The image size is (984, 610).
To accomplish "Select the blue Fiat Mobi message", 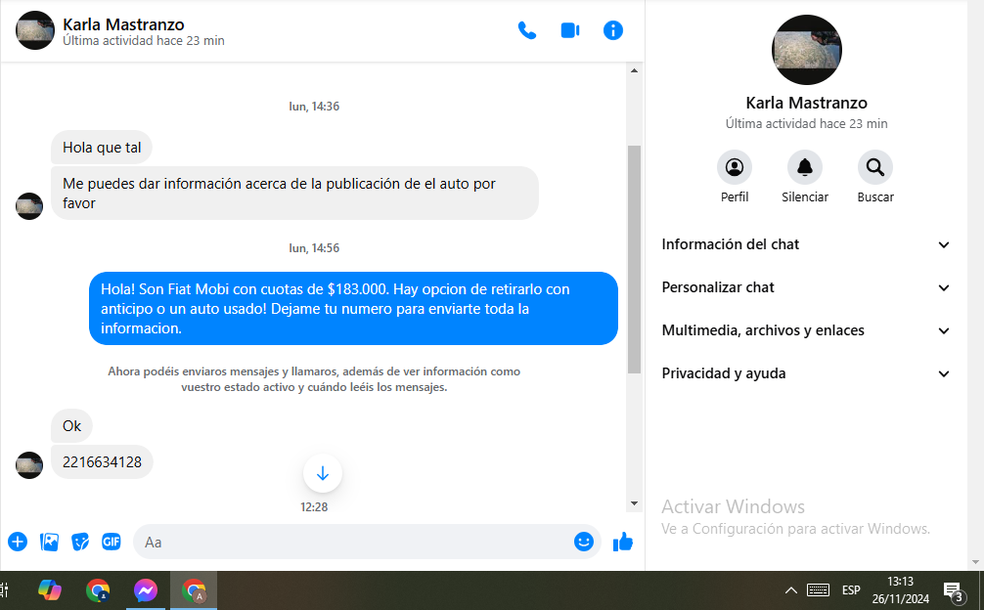I will tap(353, 309).
